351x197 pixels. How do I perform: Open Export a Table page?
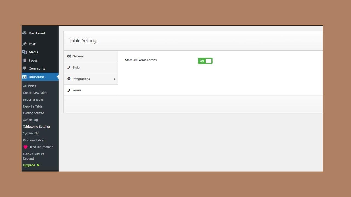click(x=33, y=106)
